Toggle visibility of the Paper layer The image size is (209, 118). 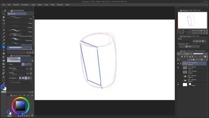[x=178, y=85]
